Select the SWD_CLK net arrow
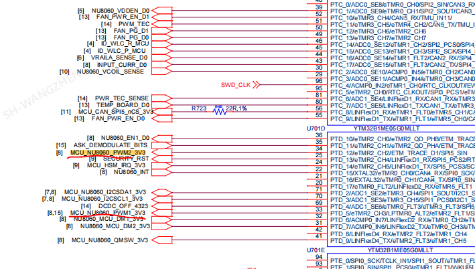Screen dimensions: 475x269 click(259, 86)
